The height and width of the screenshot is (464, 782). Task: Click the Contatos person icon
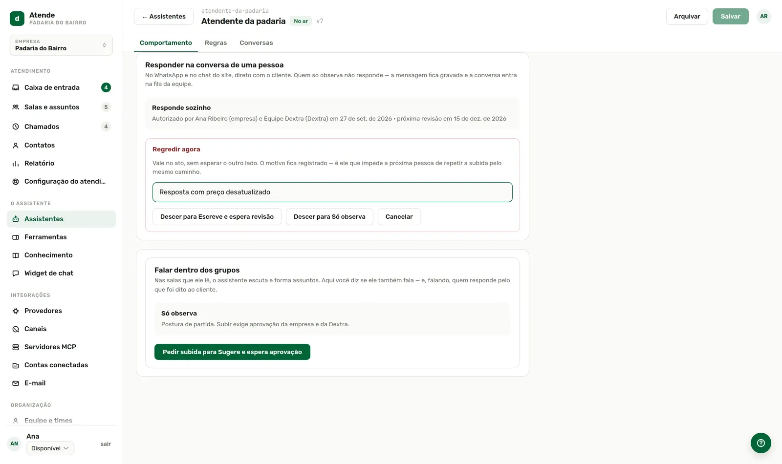(x=16, y=145)
